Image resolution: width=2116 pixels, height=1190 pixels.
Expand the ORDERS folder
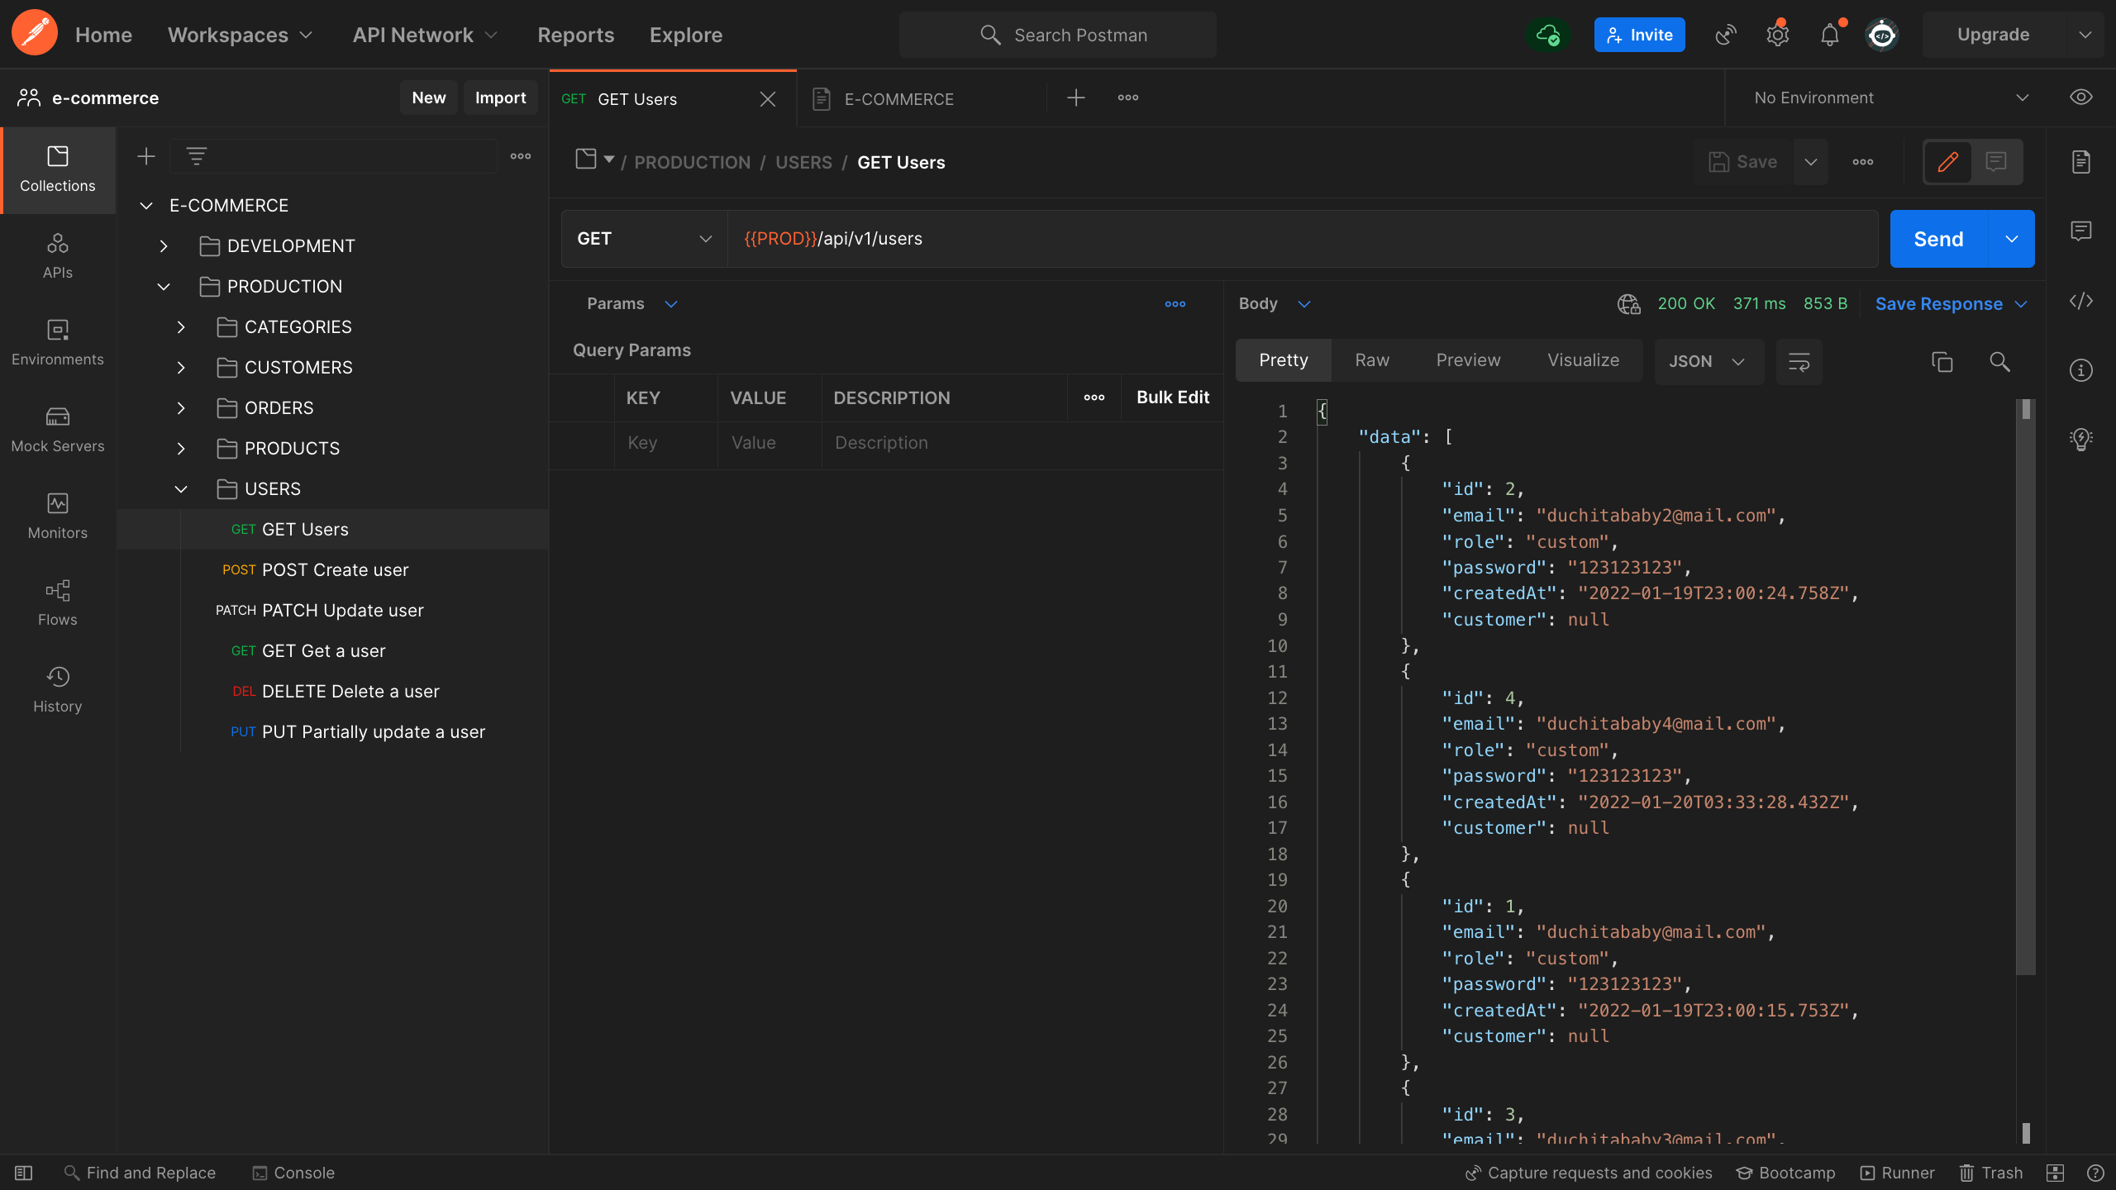[181, 408]
